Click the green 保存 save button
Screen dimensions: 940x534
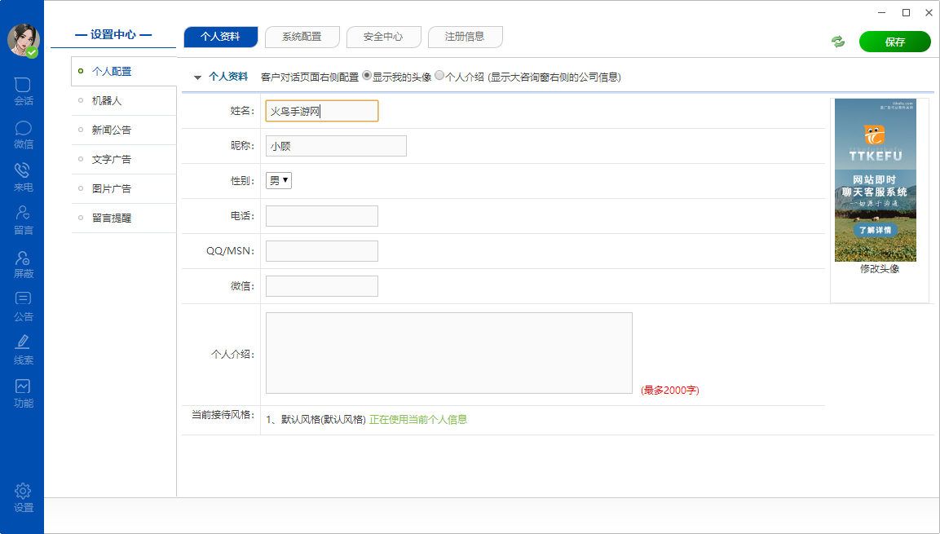[x=894, y=42]
